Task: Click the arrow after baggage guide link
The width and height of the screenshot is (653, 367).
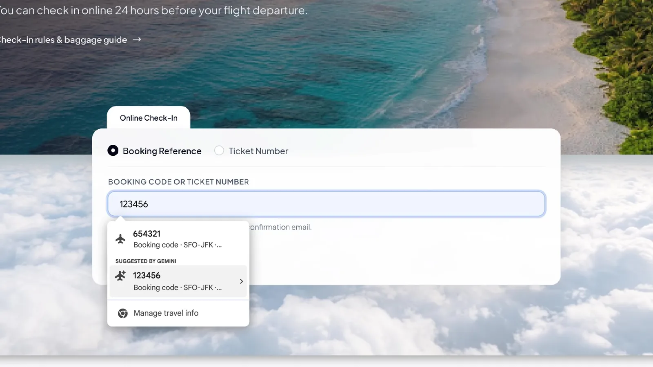Action: [137, 40]
